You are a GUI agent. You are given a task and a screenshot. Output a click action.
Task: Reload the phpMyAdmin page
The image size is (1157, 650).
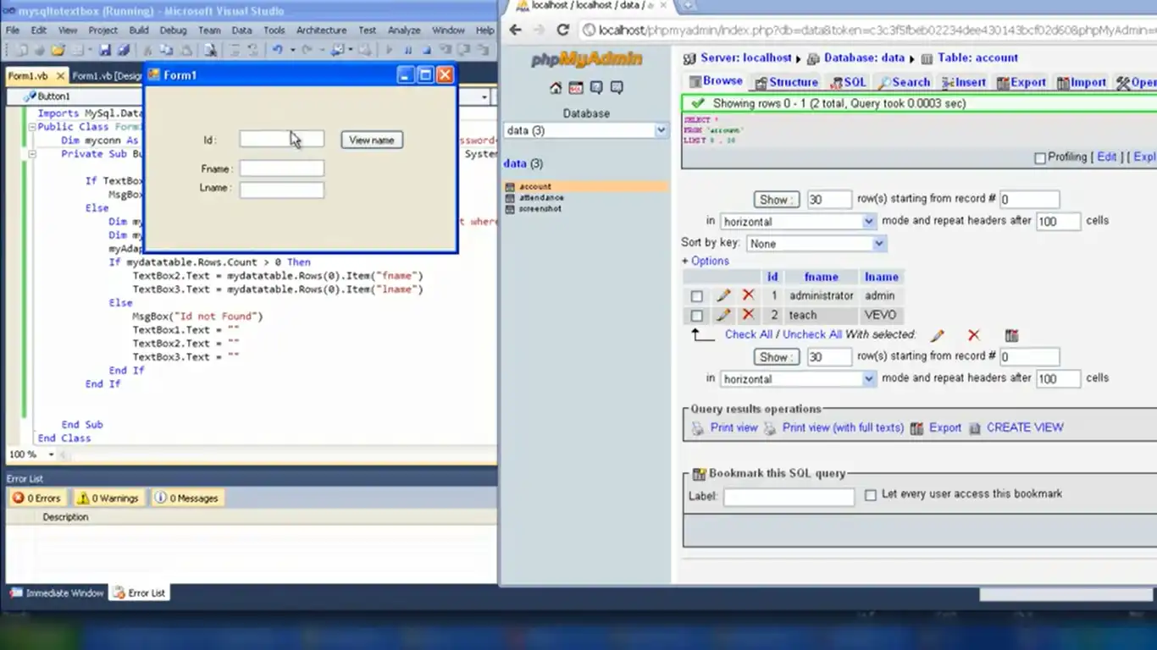tap(562, 30)
